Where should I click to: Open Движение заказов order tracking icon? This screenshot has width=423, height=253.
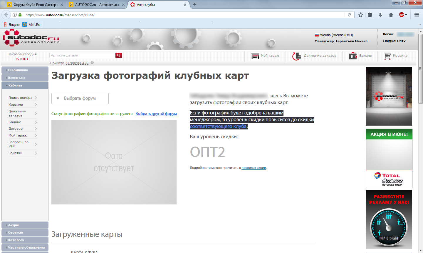297,56
